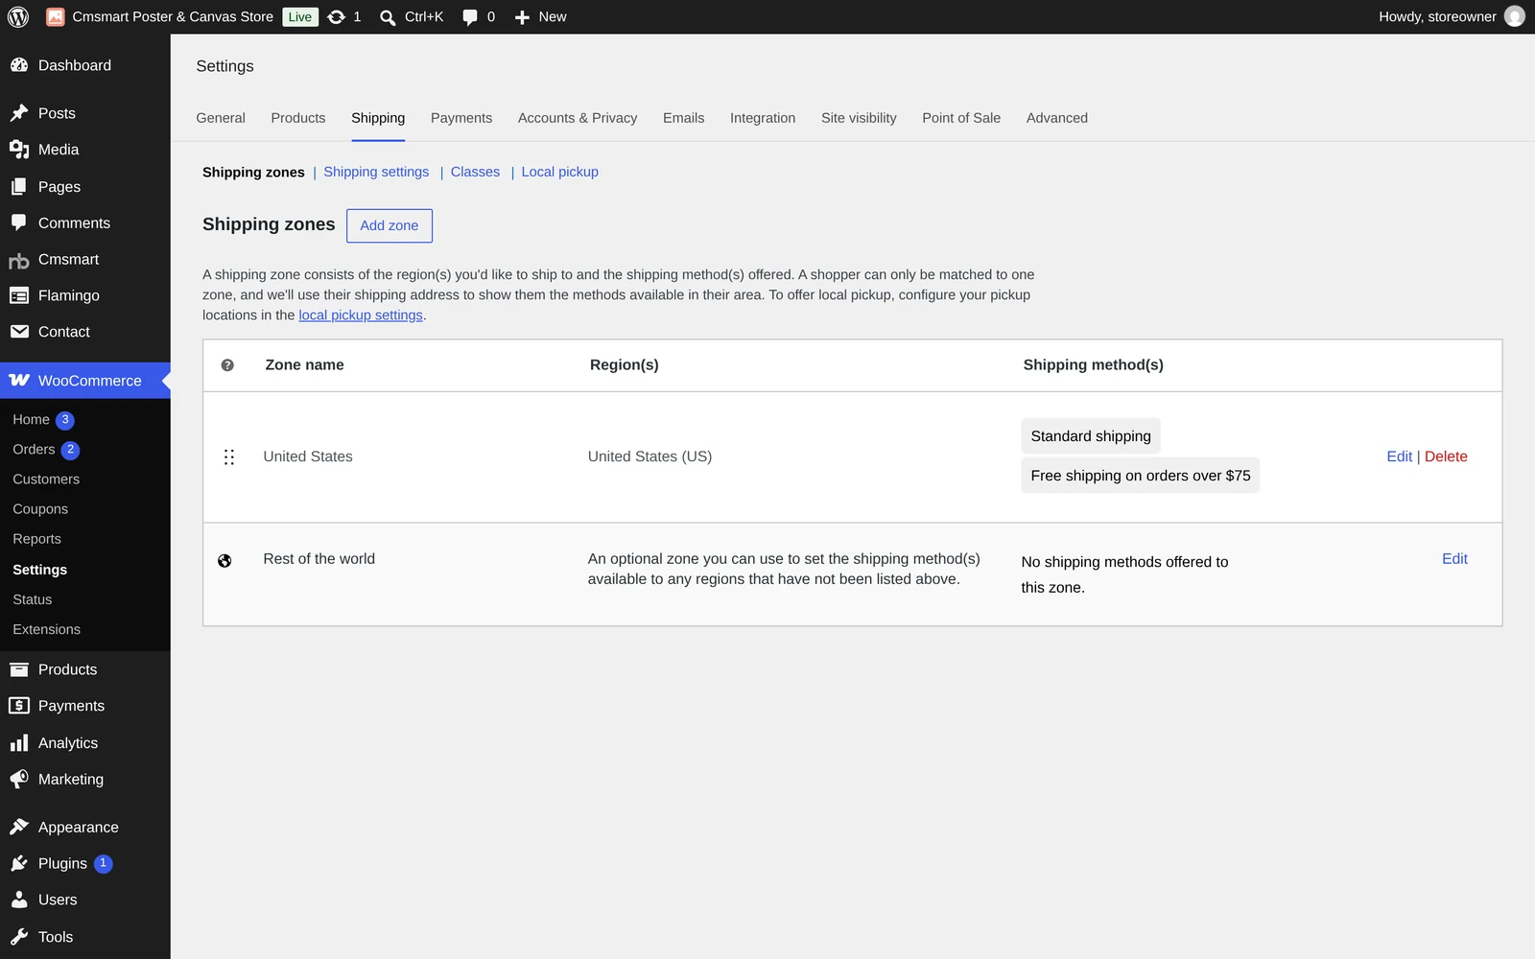Click the help question mark beside Zone name
The height and width of the screenshot is (959, 1535).
click(x=227, y=365)
